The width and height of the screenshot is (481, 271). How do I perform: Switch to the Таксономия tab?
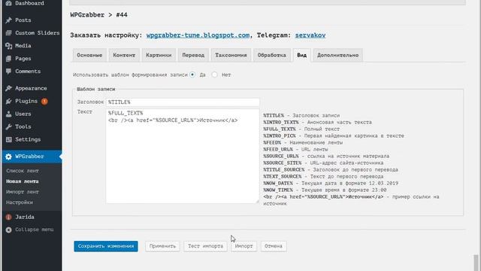point(231,55)
